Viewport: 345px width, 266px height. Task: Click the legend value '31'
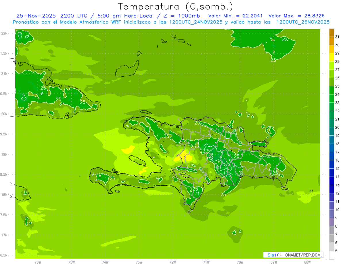338,37
